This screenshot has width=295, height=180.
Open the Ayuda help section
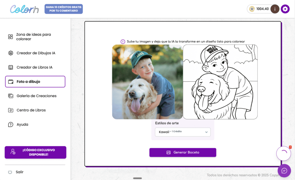22,125
